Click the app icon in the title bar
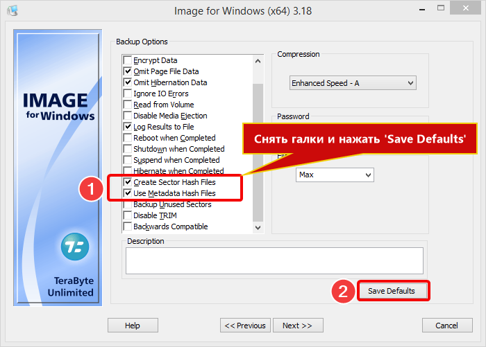This screenshot has height=347, width=486. click(12, 11)
